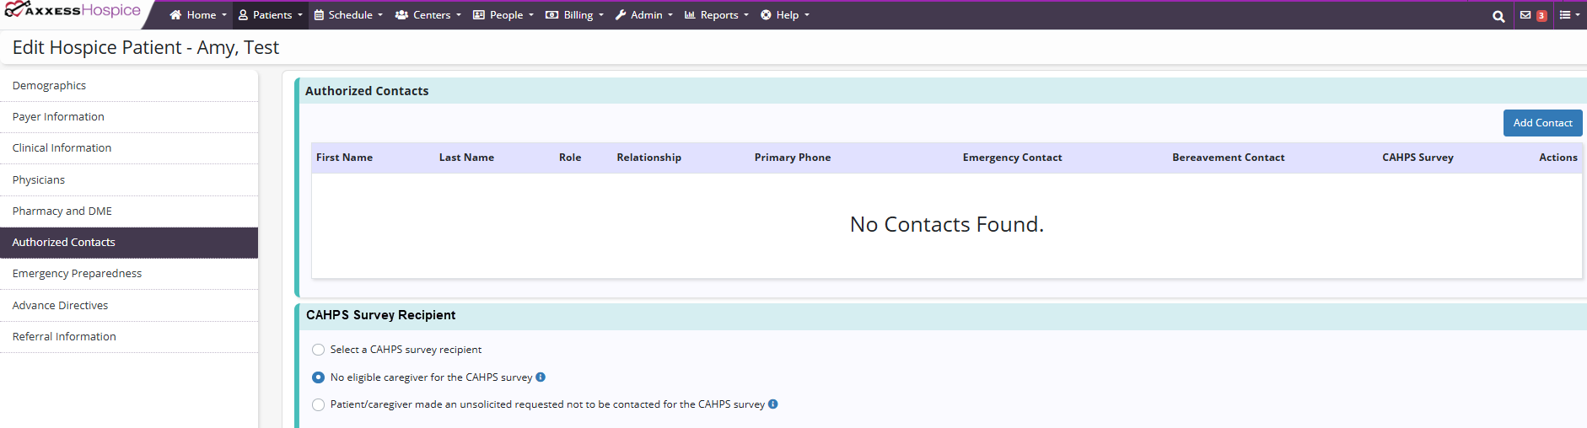This screenshot has width=1587, height=428.
Task: Click info icon beside unsolicited request option
Action: click(773, 404)
